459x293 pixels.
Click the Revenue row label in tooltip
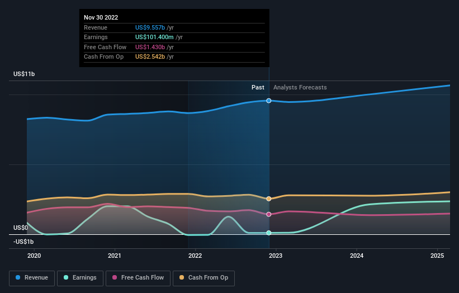pos(96,27)
